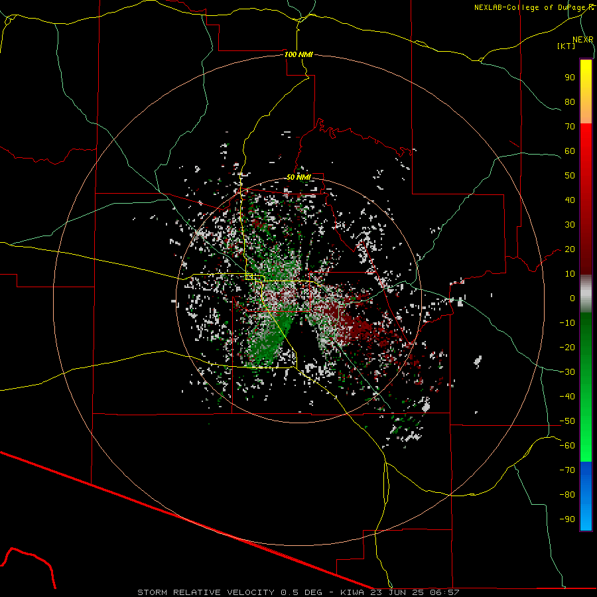Select the -70 label on the velocity scale
The width and height of the screenshot is (597, 597).
[x=567, y=470]
